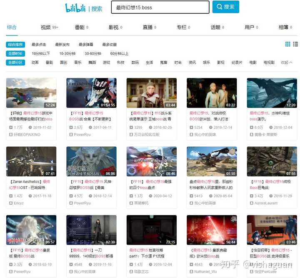Open the 话题 tab
Image resolution: width=300 pixels, height=278 pixels.
click(217, 28)
